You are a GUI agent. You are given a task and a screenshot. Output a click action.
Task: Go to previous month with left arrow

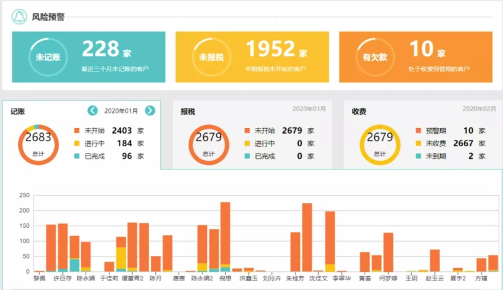tap(92, 110)
